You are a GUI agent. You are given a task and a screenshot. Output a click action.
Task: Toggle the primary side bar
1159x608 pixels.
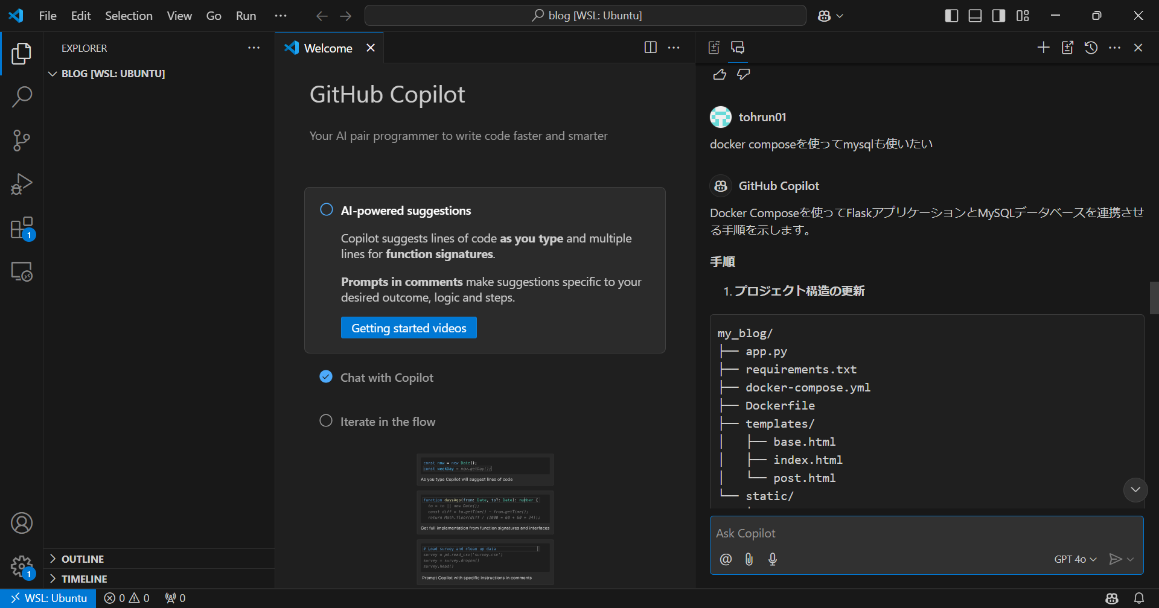point(951,16)
